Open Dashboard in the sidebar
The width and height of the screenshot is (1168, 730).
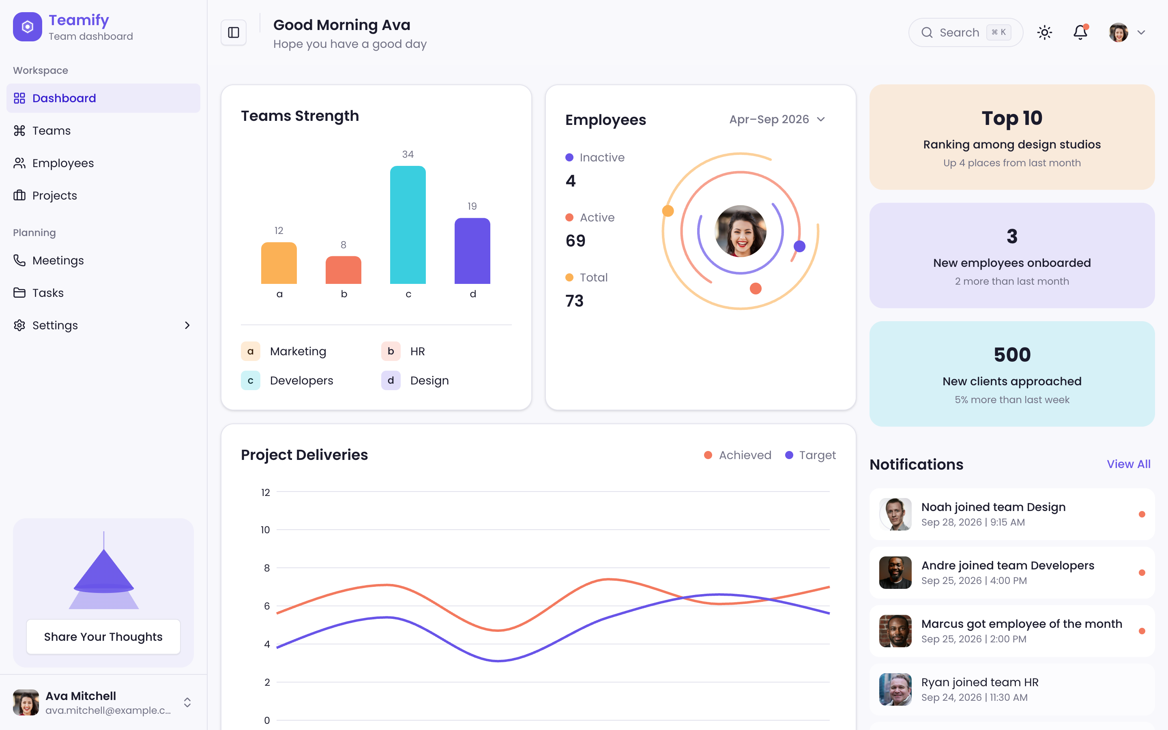tap(103, 98)
